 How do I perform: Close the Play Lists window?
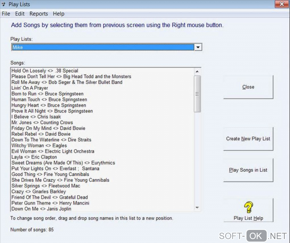(x=282, y=4)
